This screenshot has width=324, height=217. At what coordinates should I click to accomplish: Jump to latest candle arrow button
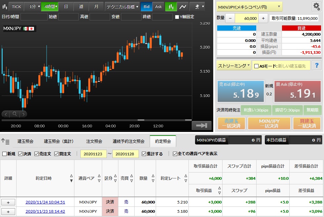201,125
